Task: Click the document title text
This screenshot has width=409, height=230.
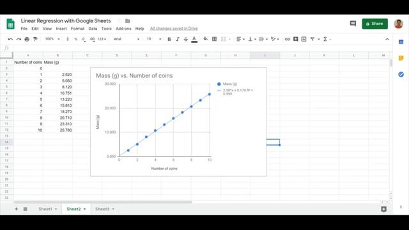Action: coord(66,21)
